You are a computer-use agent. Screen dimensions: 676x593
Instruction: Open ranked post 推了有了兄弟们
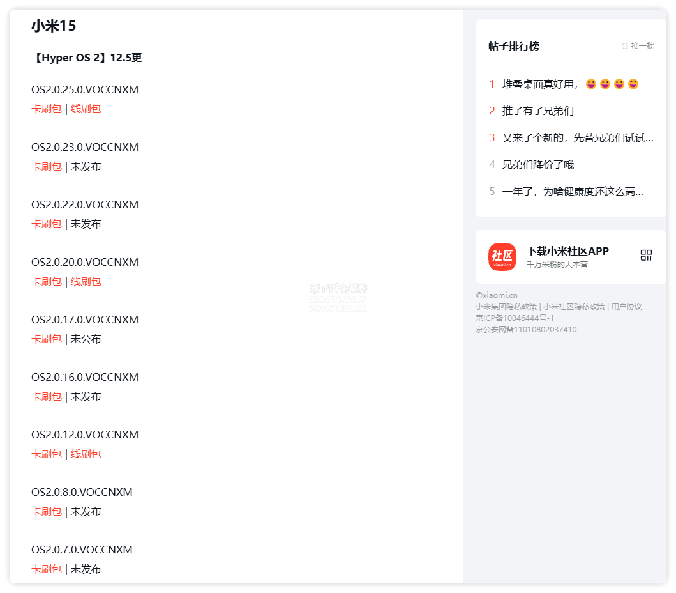pos(537,111)
